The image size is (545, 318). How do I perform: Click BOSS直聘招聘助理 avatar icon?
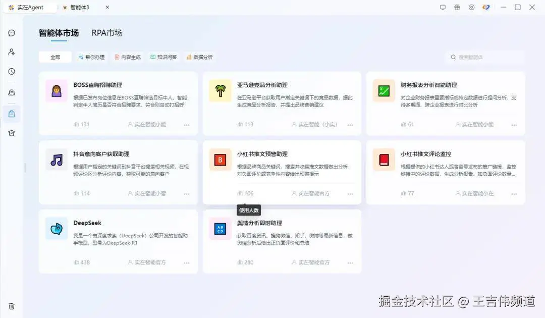click(x=57, y=91)
